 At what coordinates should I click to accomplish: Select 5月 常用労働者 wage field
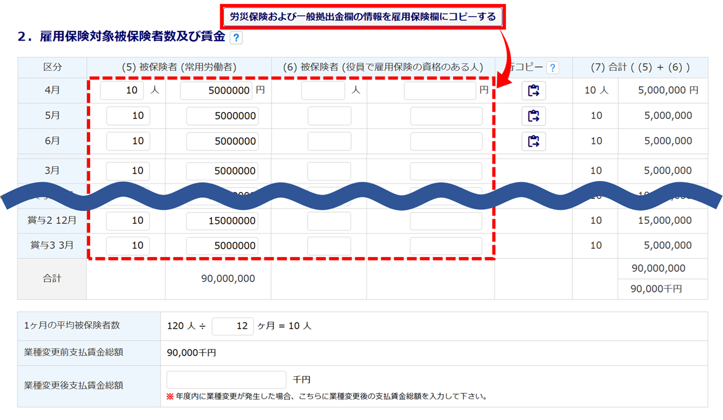[x=222, y=116]
